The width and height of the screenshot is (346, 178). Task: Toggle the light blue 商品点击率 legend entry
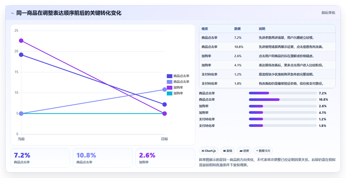pos(178,82)
